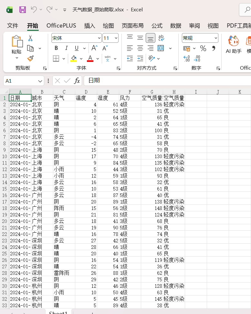Confirm the formula bar entry
The height and width of the screenshot is (314, 251).
[x=67, y=81]
